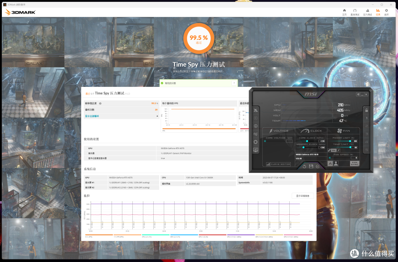
Task: Expand the show all loops row arrow
Action: click(x=157, y=116)
